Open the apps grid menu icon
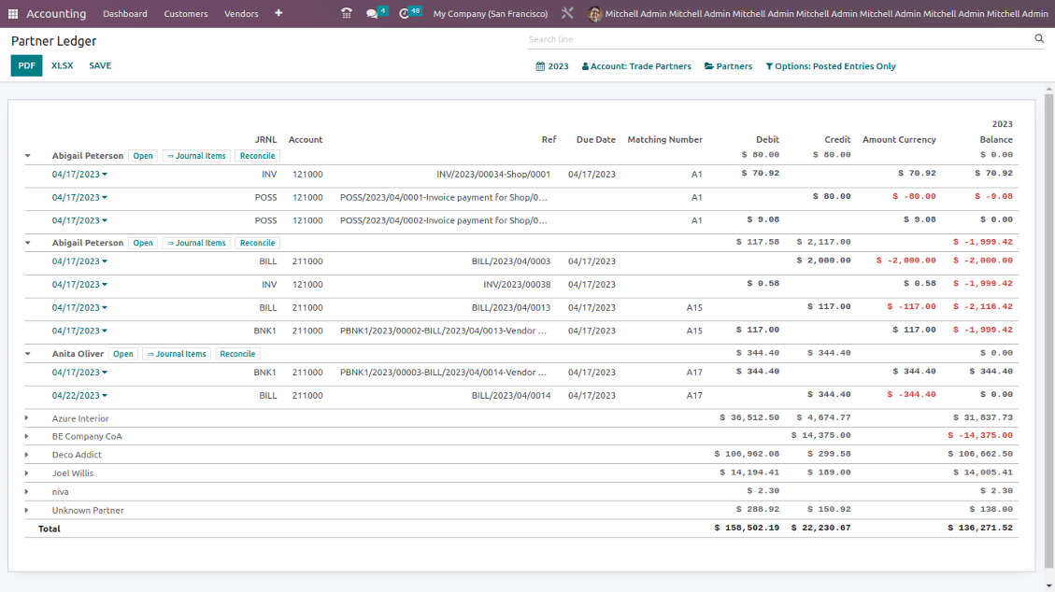The image size is (1055, 592). coord(13,13)
